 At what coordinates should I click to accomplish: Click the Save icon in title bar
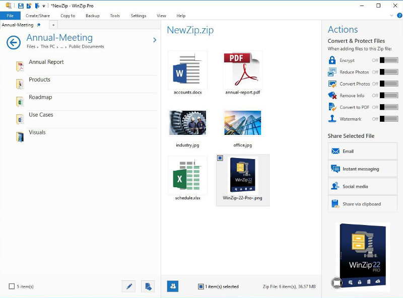pos(21,6)
